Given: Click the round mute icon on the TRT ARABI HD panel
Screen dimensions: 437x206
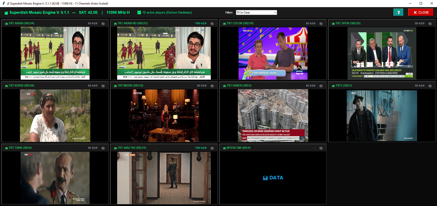Looking at the screenshot, I should tap(212, 24).
